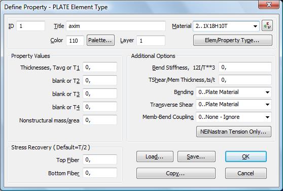Click the Load button
This screenshot has height=191, width=283.
coord(155,156)
